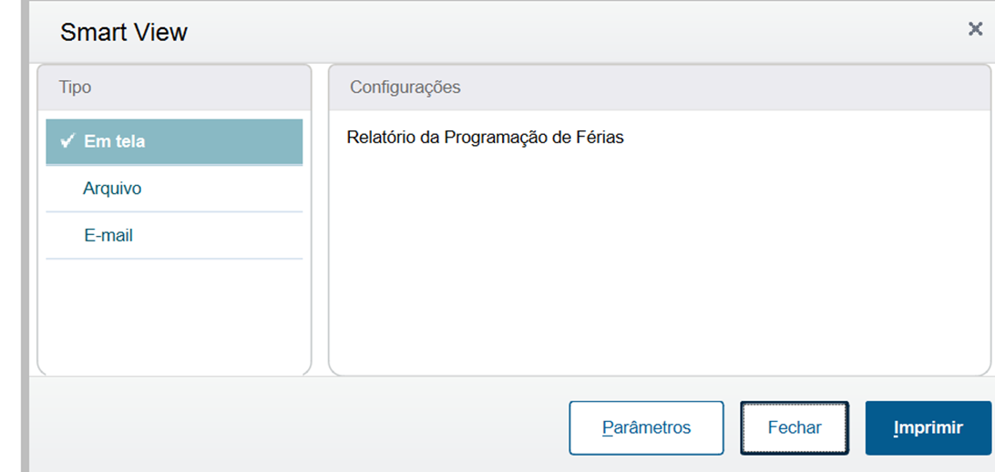Click the Configurações panel header
This screenshot has width=995, height=472.
(659, 87)
